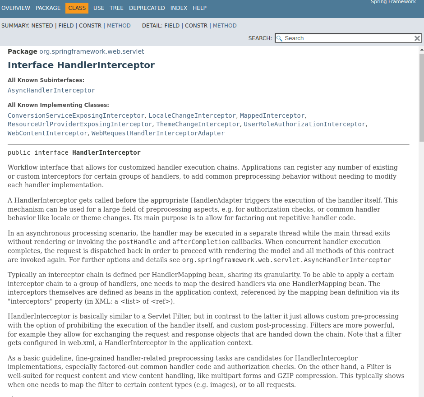424x397 pixels.
Task: Open the OVERVIEW navigation item
Action: tap(16, 8)
